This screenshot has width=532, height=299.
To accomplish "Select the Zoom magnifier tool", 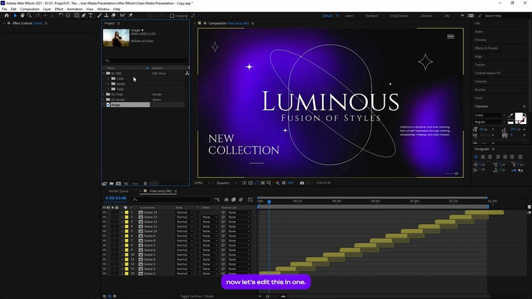I will (x=30, y=16).
